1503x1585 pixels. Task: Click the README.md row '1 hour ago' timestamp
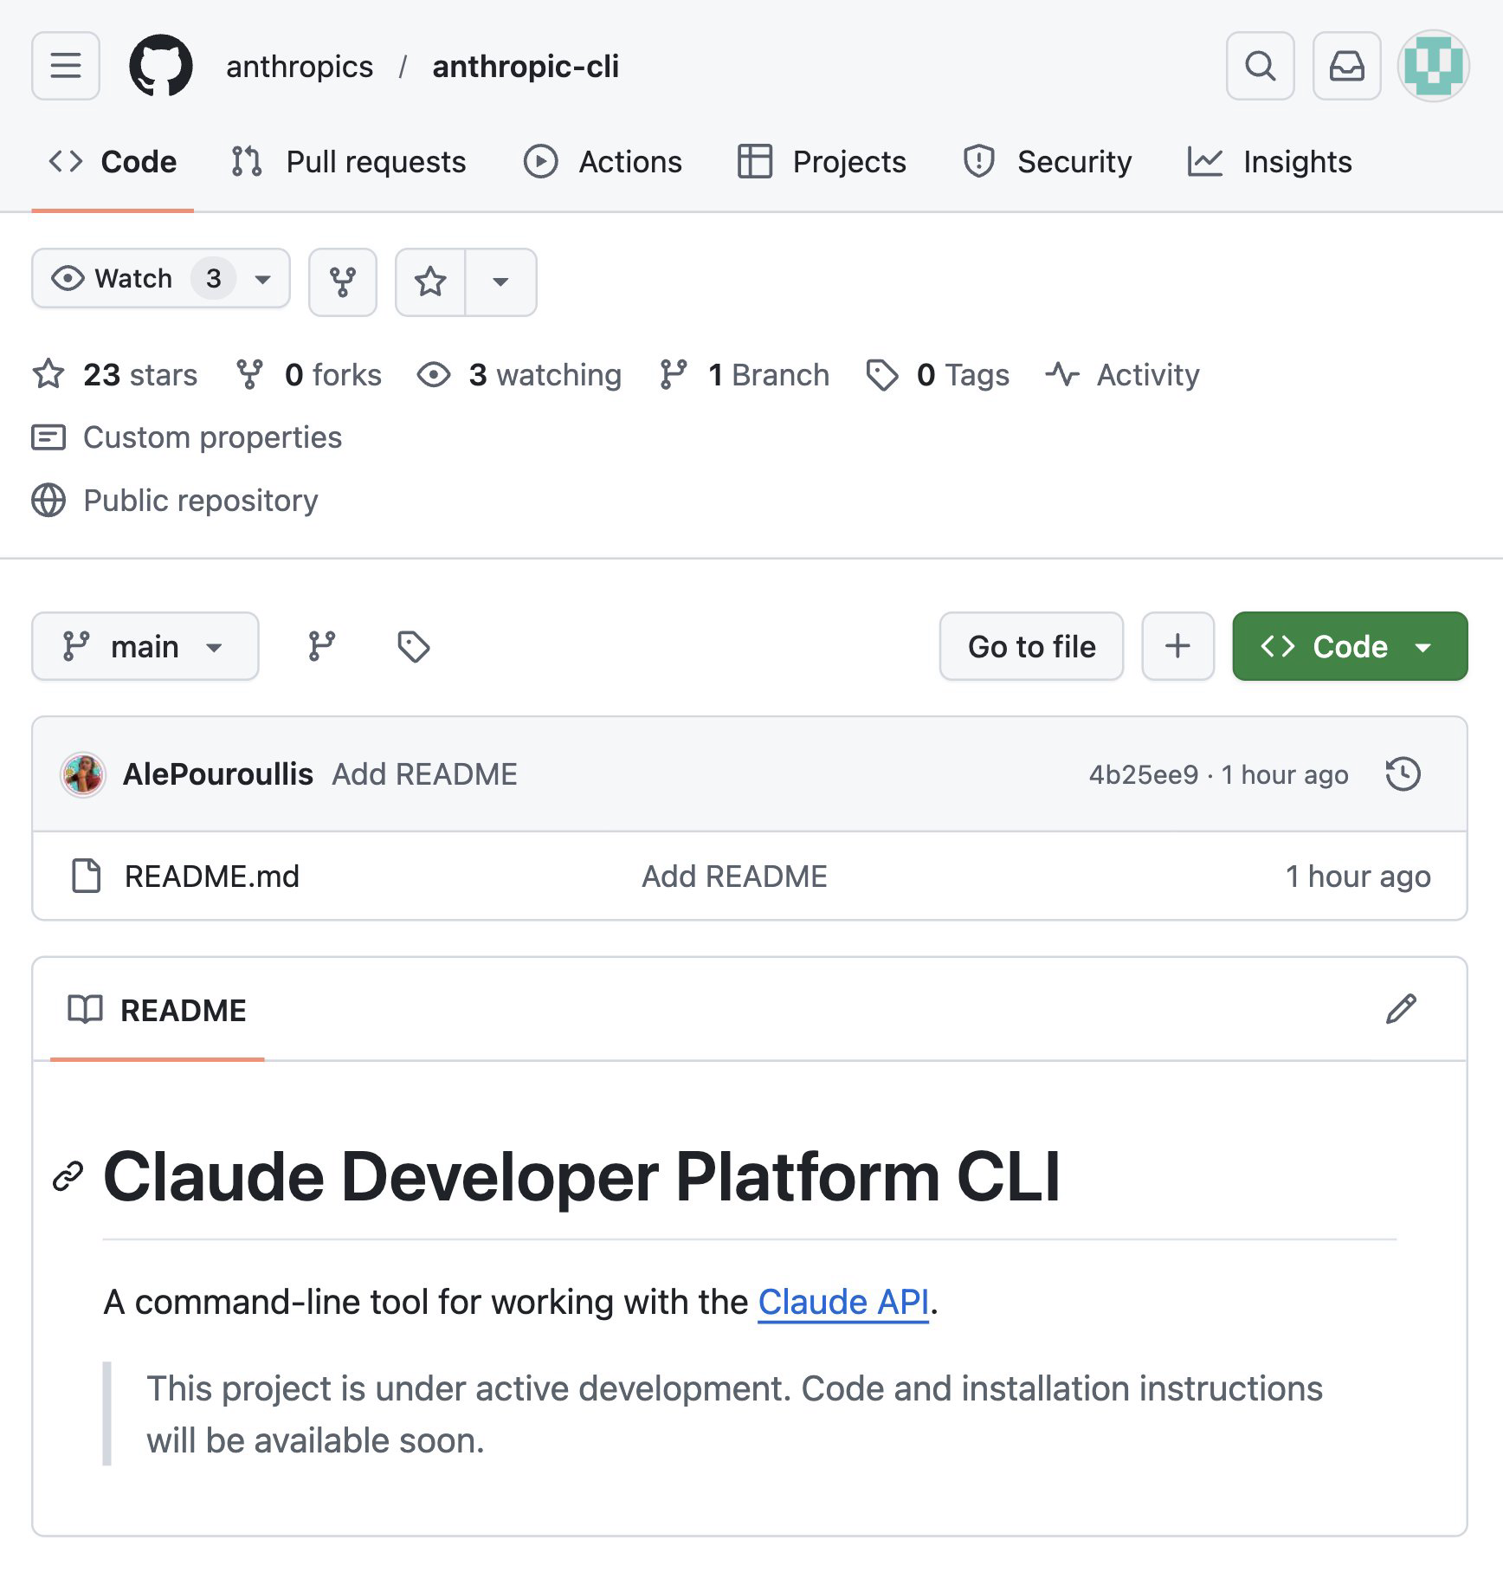1358,877
